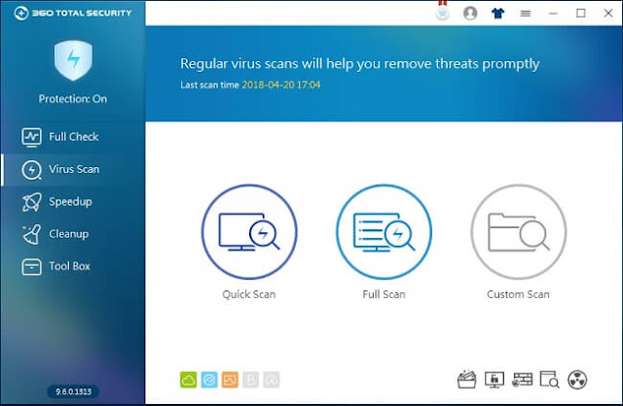Open the hamburger main menu
The image size is (623, 406).
pos(526,14)
